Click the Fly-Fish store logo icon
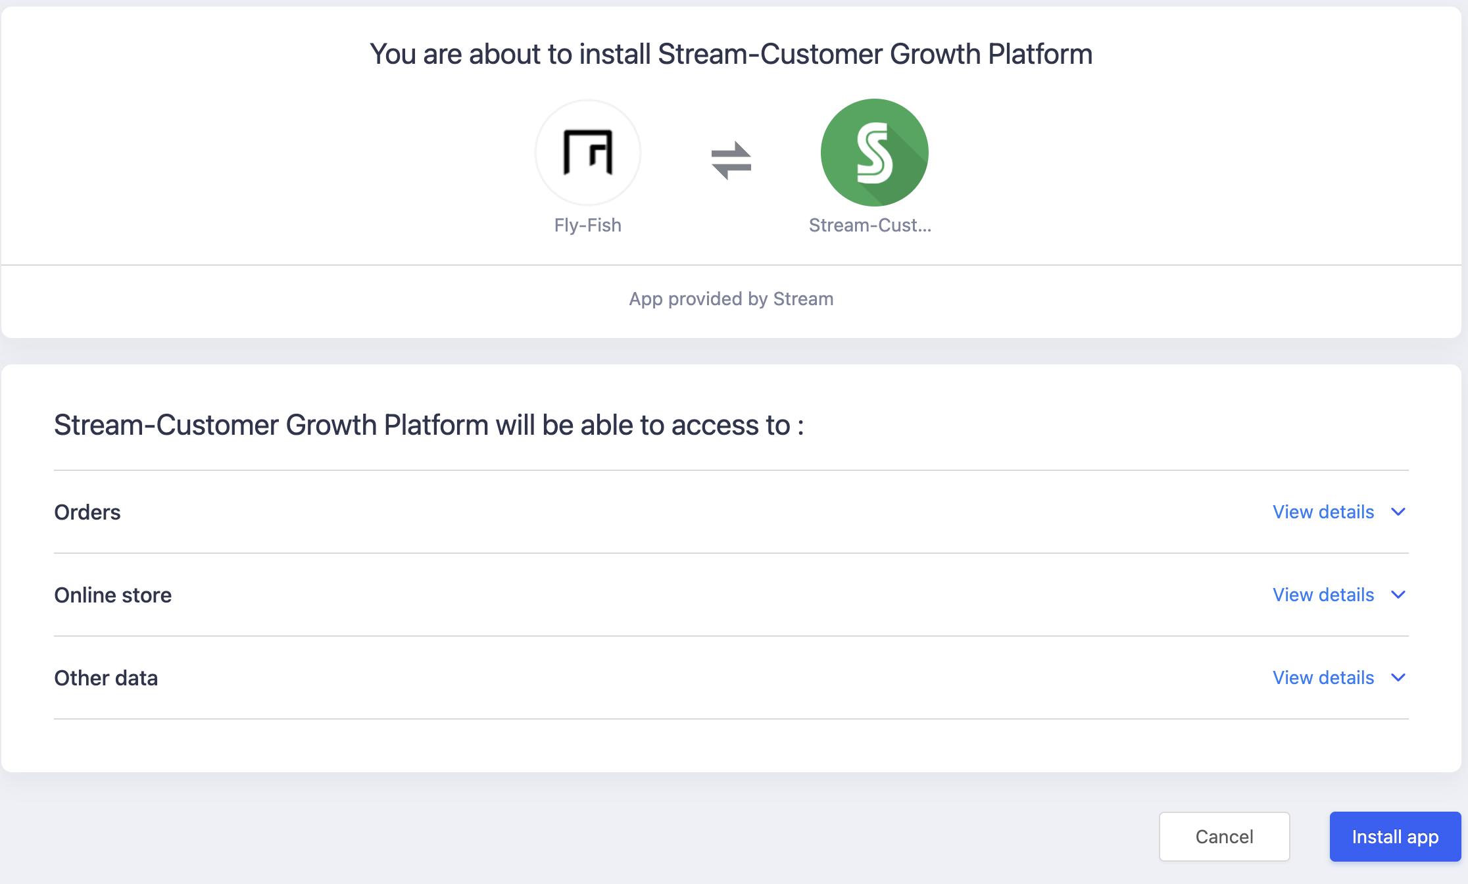 tap(587, 153)
